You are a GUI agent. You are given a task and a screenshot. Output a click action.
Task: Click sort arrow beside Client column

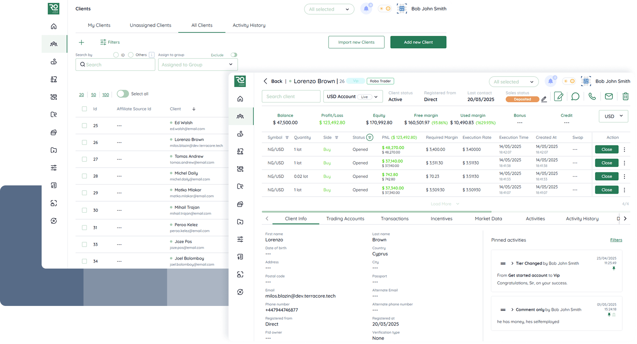coord(194,109)
